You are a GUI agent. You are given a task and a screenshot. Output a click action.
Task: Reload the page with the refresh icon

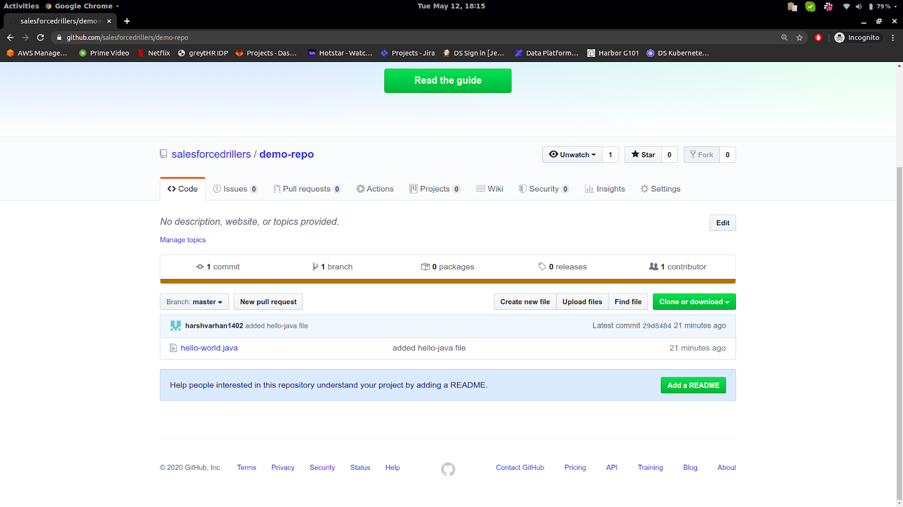(40, 37)
